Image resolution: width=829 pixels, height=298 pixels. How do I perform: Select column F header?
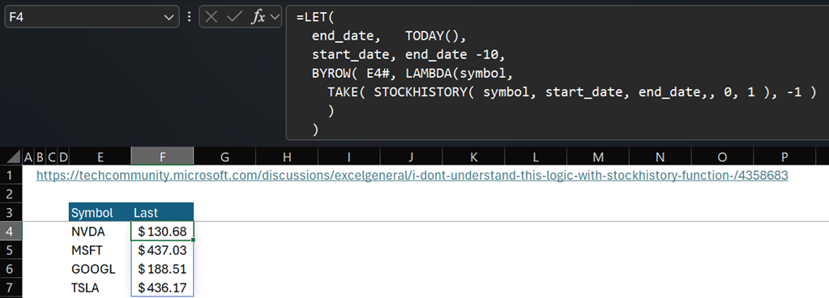click(x=162, y=157)
